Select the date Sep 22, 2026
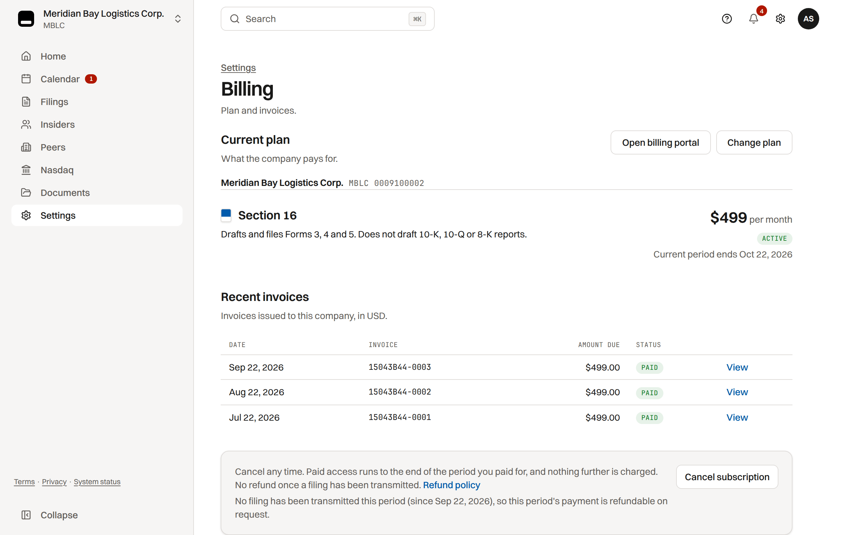 tap(256, 367)
